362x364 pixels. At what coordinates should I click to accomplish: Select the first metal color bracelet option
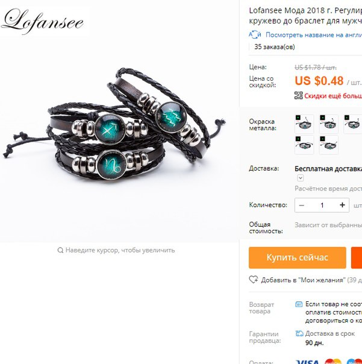pyautogui.click(x=304, y=124)
